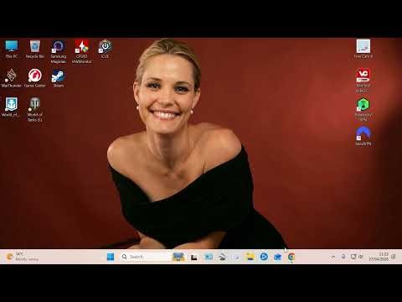Click the taskbar Search box
This screenshot has height=302, width=402.
pyautogui.click(x=146, y=257)
